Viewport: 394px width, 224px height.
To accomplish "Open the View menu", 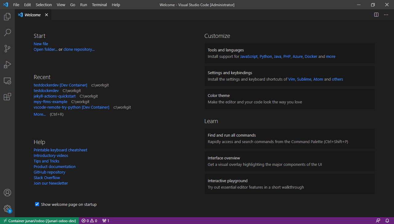I will click(x=61, y=5).
